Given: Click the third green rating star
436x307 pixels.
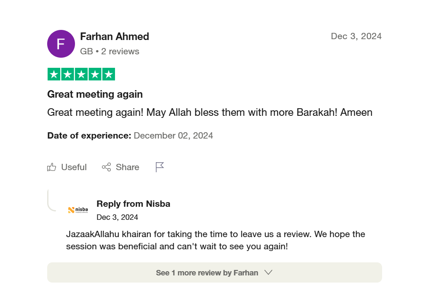Looking at the screenshot, I should pyautogui.click(x=81, y=75).
